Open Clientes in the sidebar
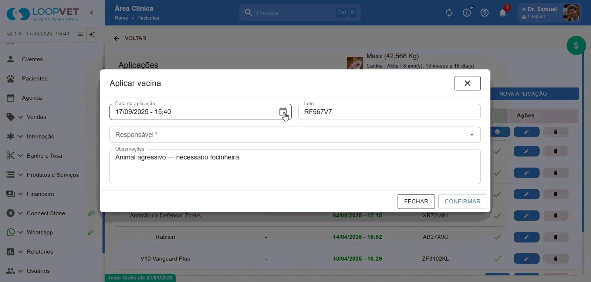 [32, 59]
